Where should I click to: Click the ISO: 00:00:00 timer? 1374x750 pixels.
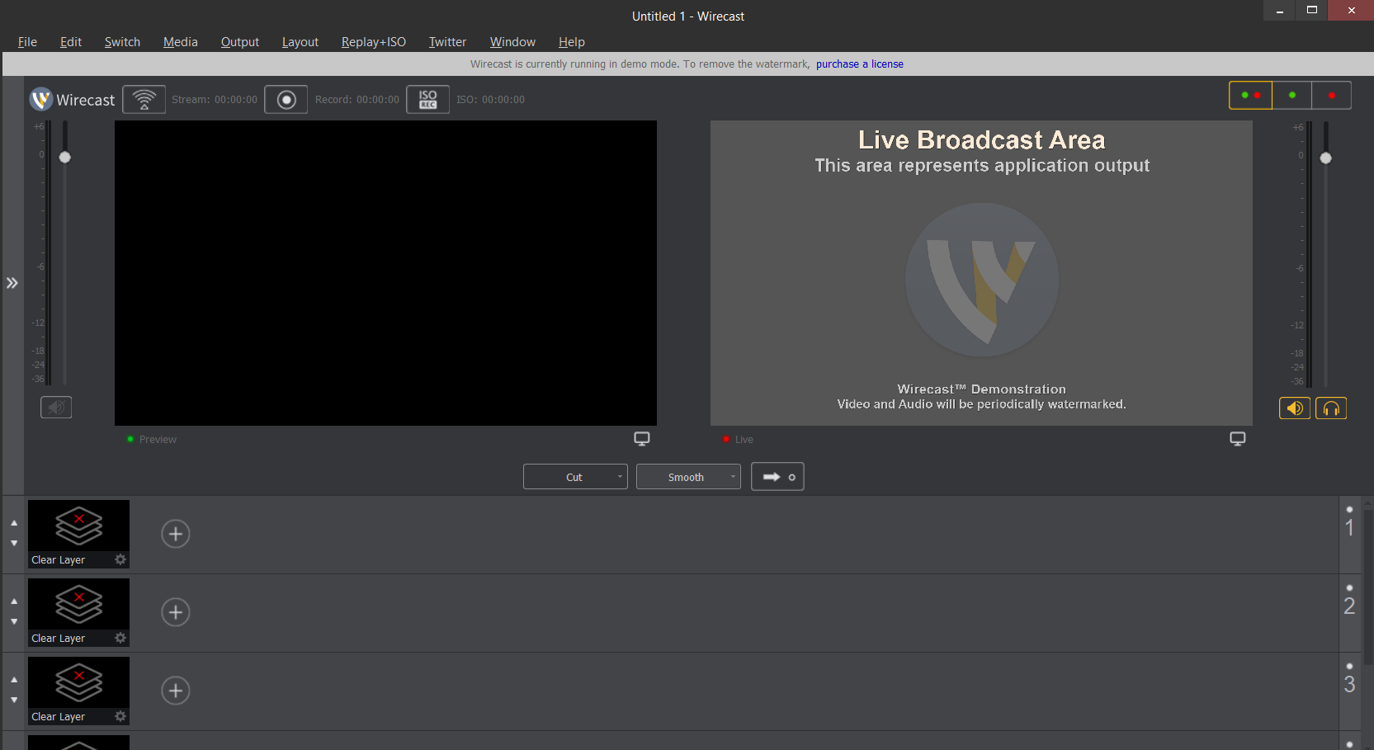coord(490,100)
